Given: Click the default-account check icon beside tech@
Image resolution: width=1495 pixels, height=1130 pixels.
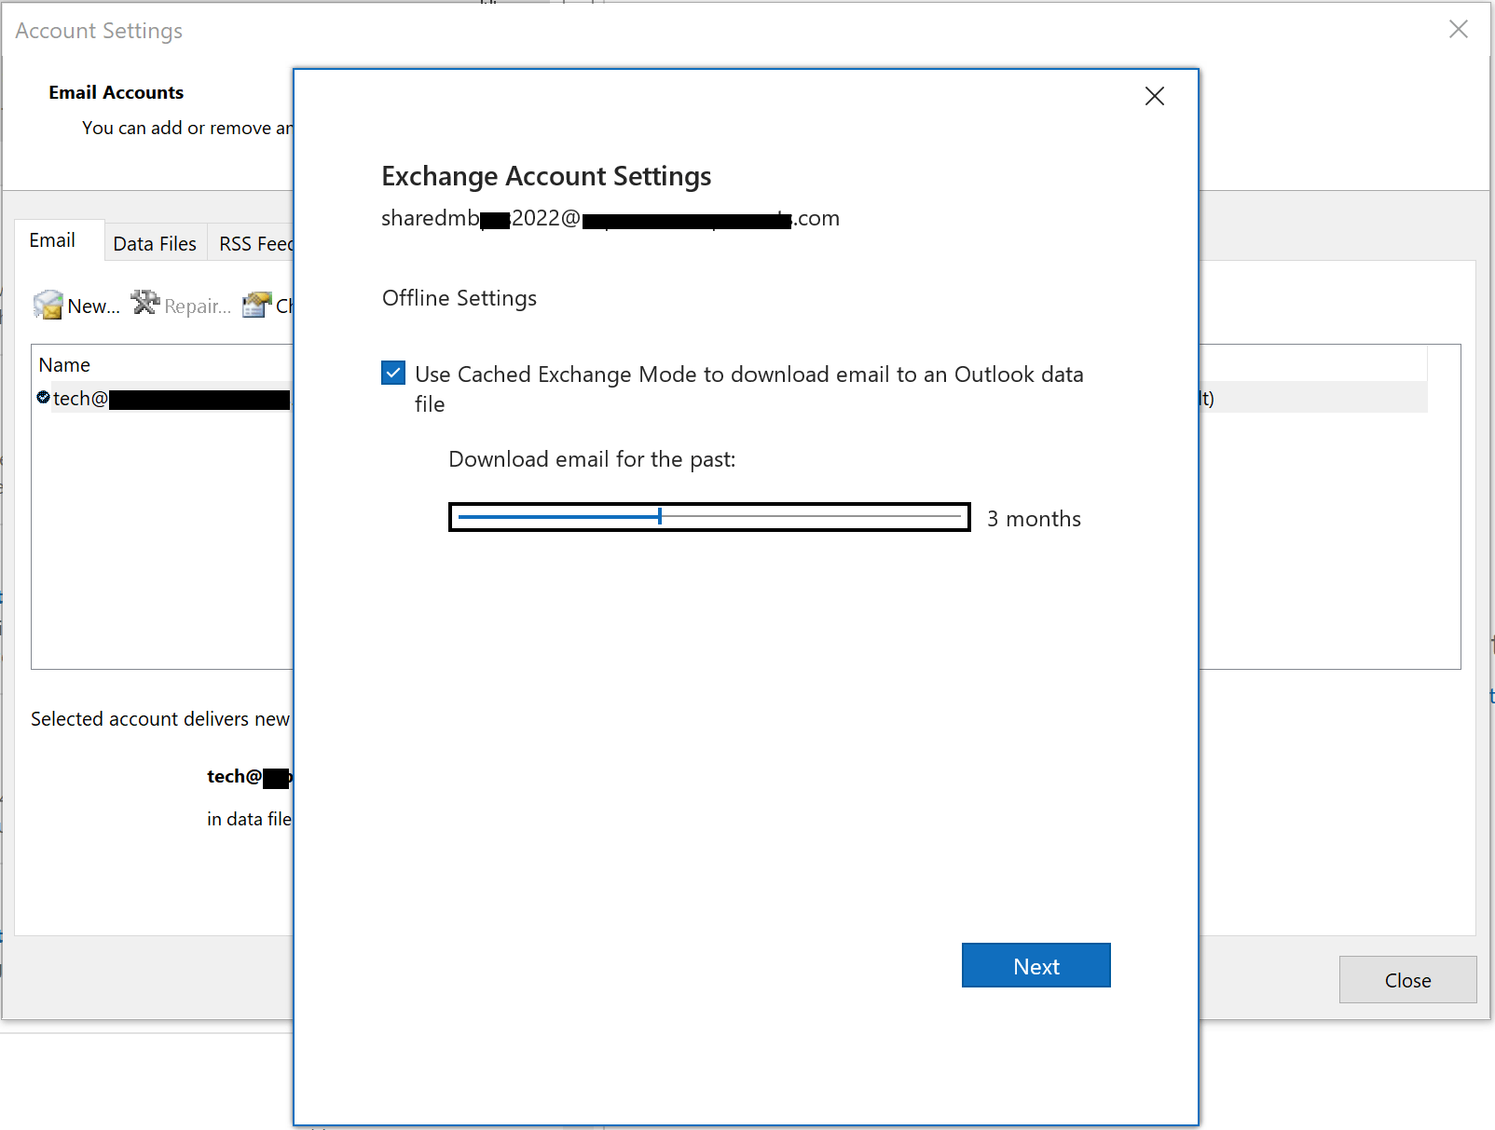Looking at the screenshot, I should point(43,398).
